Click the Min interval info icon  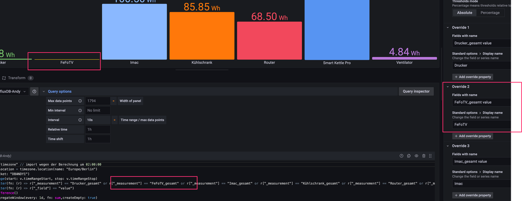pos(80,110)
